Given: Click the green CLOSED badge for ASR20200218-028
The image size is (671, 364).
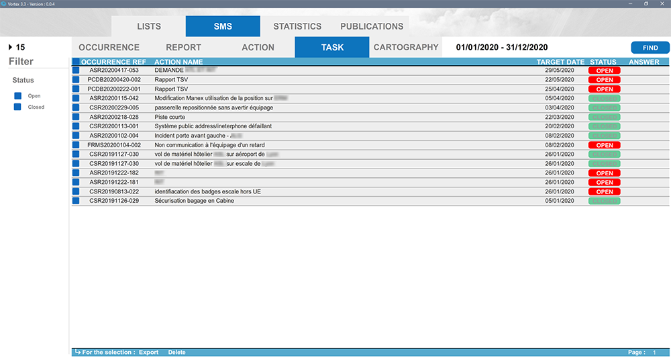Looking at the screenshot, I should [604, 117].
